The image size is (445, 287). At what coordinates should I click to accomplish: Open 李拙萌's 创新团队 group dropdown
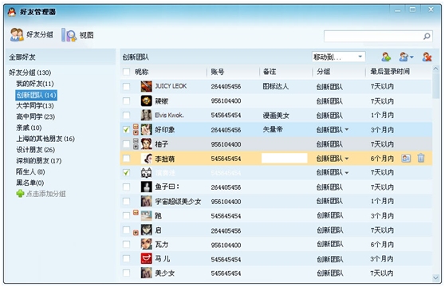(347, 159)
